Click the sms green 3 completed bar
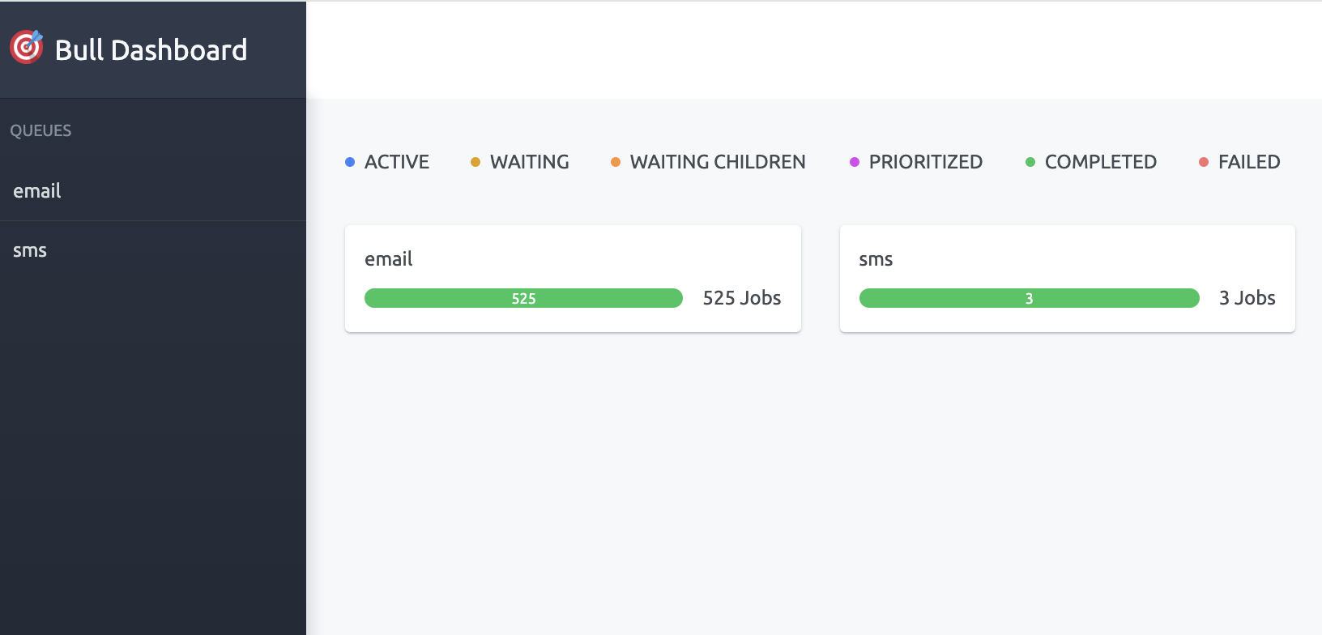1322x635 pixels. click(x=1029, y=298)
